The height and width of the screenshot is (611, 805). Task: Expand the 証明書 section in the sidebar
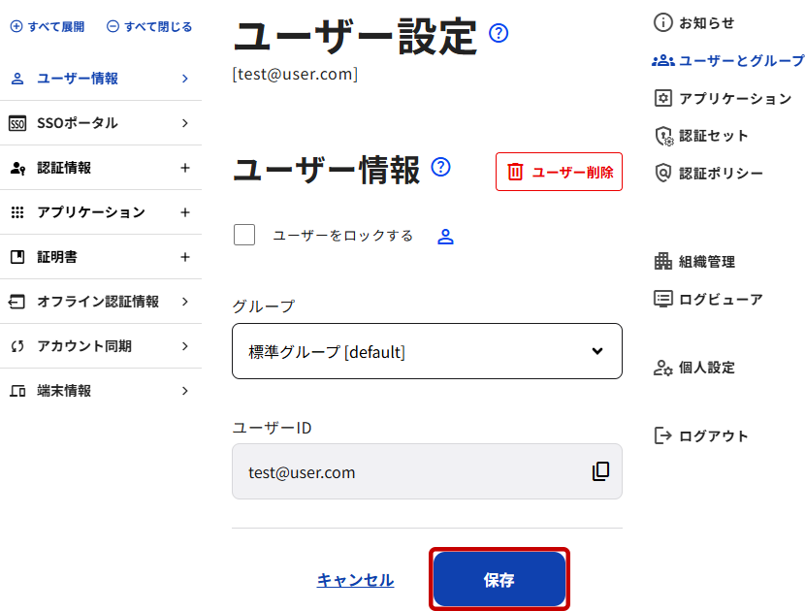coord(185,257)
